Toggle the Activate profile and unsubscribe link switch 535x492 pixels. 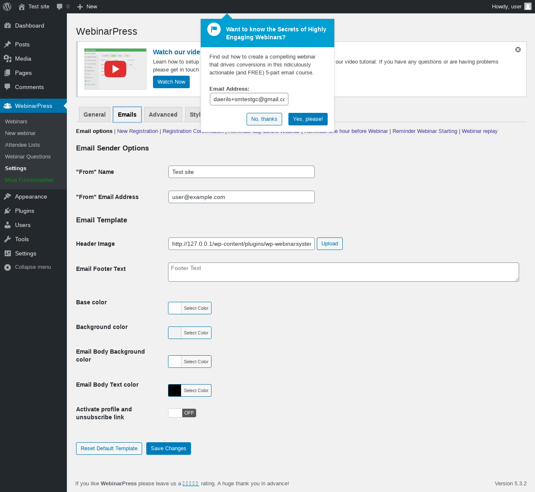click(182, 413)
